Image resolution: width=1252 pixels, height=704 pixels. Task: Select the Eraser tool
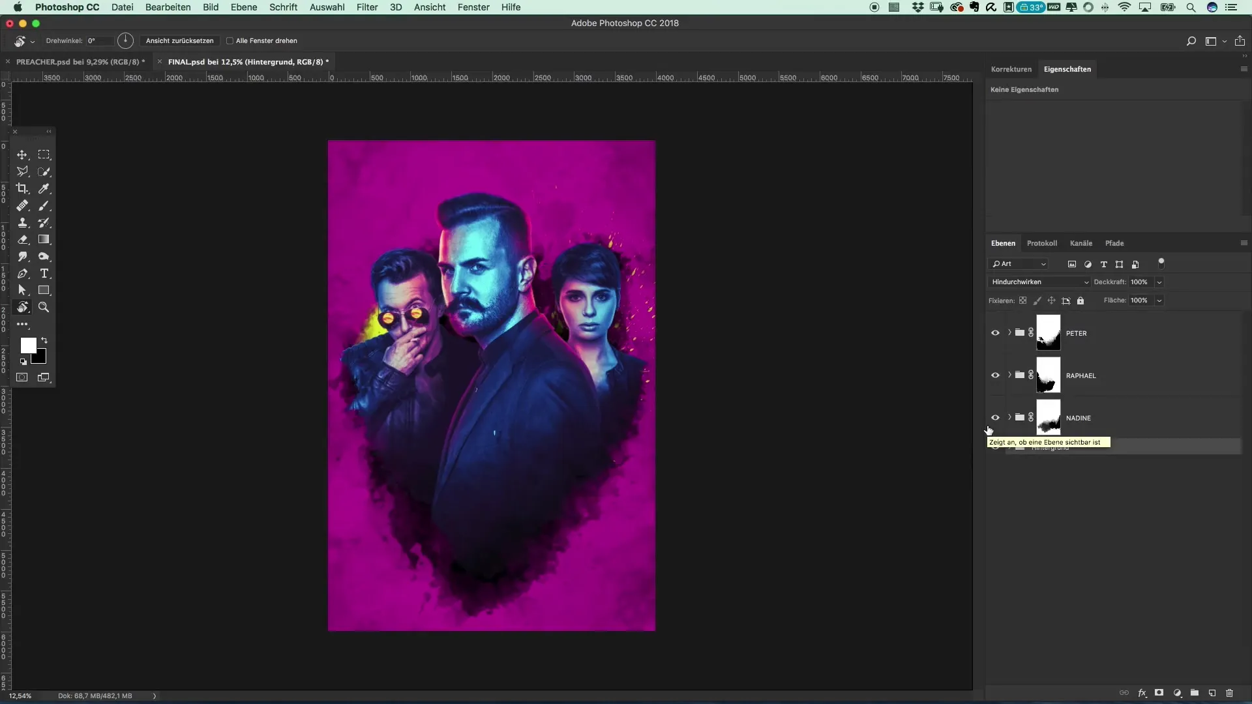(x=22, y=239)
